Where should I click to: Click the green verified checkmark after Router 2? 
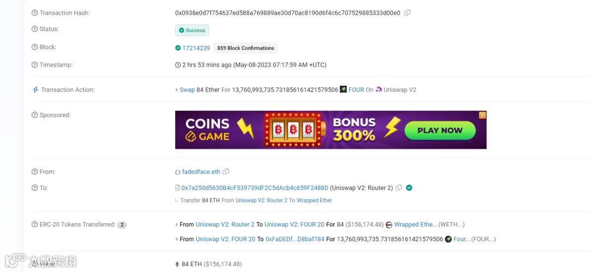pyautogui.click(x=409, y=188)
